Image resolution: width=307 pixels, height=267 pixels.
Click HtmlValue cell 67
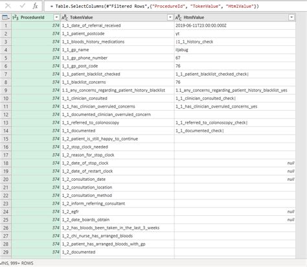(235, 58)
